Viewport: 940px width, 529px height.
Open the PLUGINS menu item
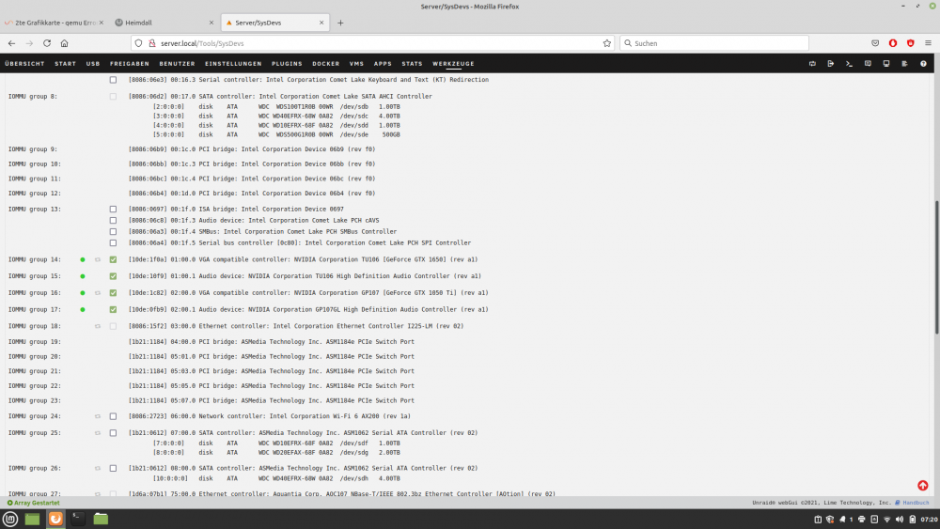(x=287, y=64)
